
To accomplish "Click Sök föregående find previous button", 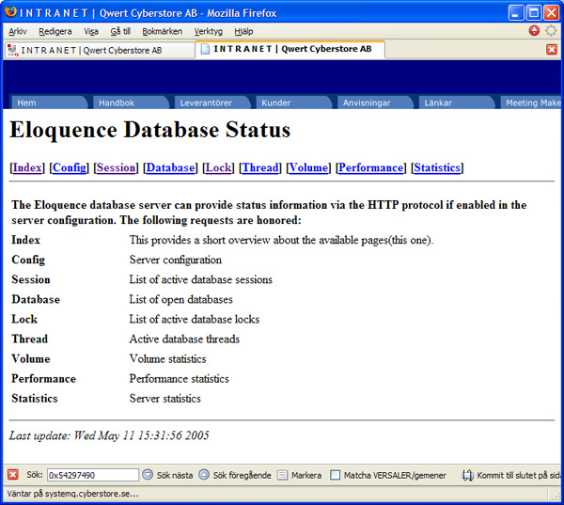I will pos(234,475).
